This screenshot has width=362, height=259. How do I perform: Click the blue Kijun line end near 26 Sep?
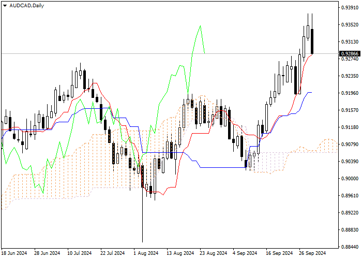point(311,93)
